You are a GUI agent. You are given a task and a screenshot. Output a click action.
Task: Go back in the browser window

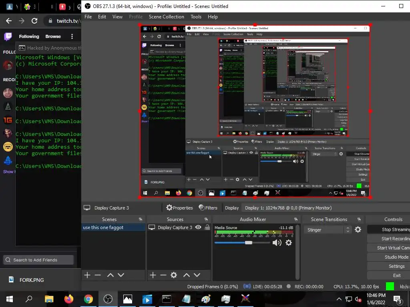point(9,21)
